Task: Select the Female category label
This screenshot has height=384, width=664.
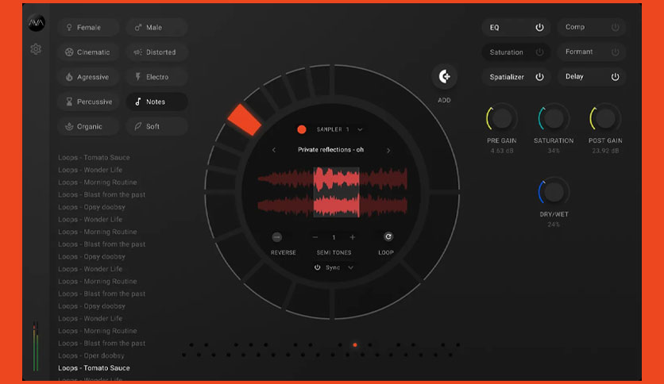Action: [x=88, y=28]
